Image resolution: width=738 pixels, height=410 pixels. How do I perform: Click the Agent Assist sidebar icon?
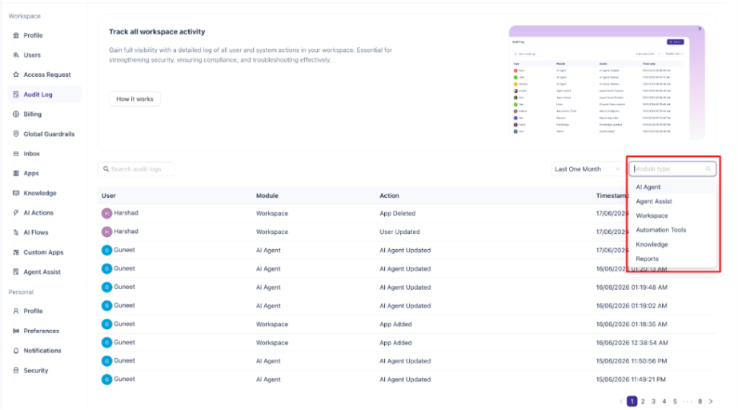pyautogui.click(x=16, y=272)
